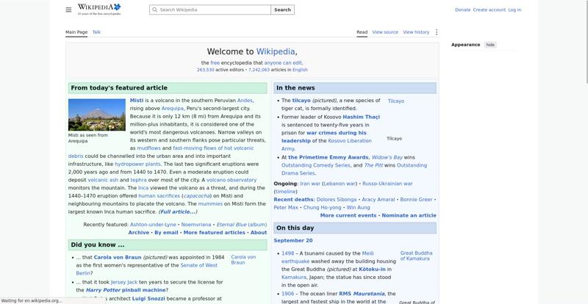588x304 pixels.
Task: Open the Misti article link
Action: click(x=137, y=101)
